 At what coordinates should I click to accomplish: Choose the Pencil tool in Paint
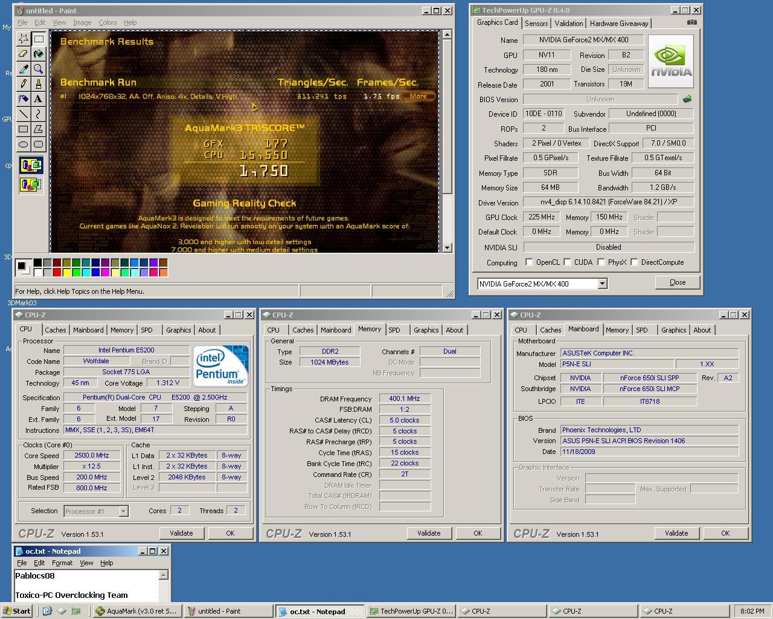(24, 84)
